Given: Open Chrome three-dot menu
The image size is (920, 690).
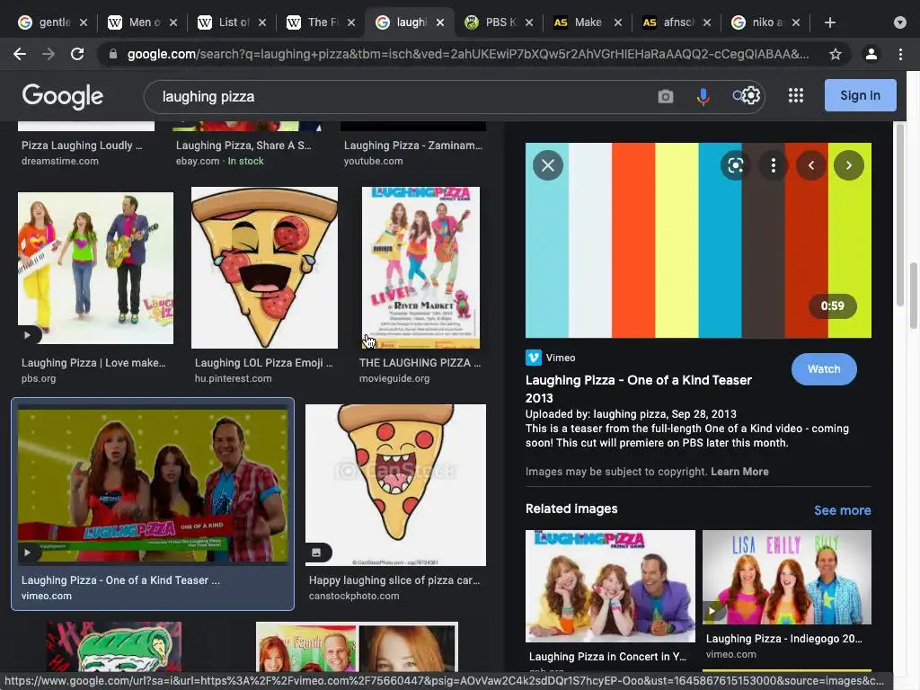Looking at the screenshot, I should (900, 54).
